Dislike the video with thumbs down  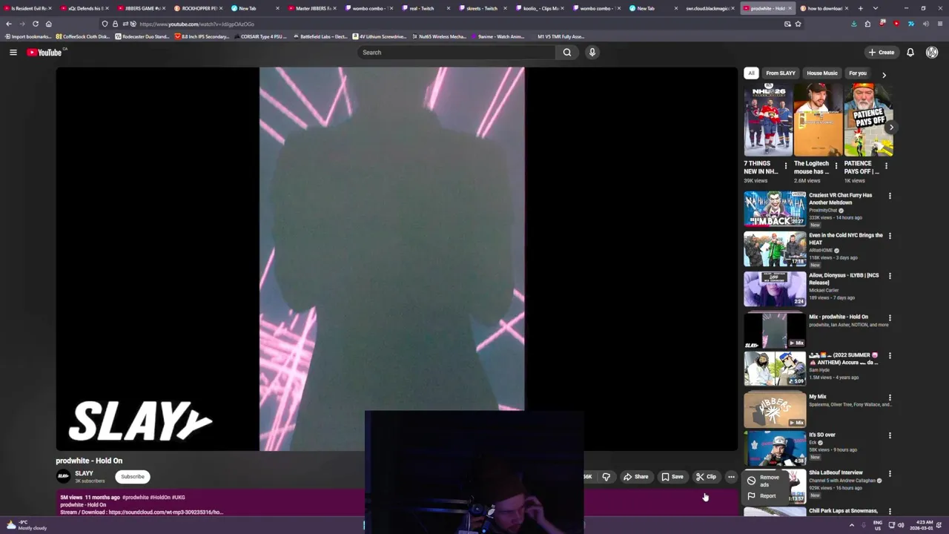pyautogui.click(x=606, y=477)
